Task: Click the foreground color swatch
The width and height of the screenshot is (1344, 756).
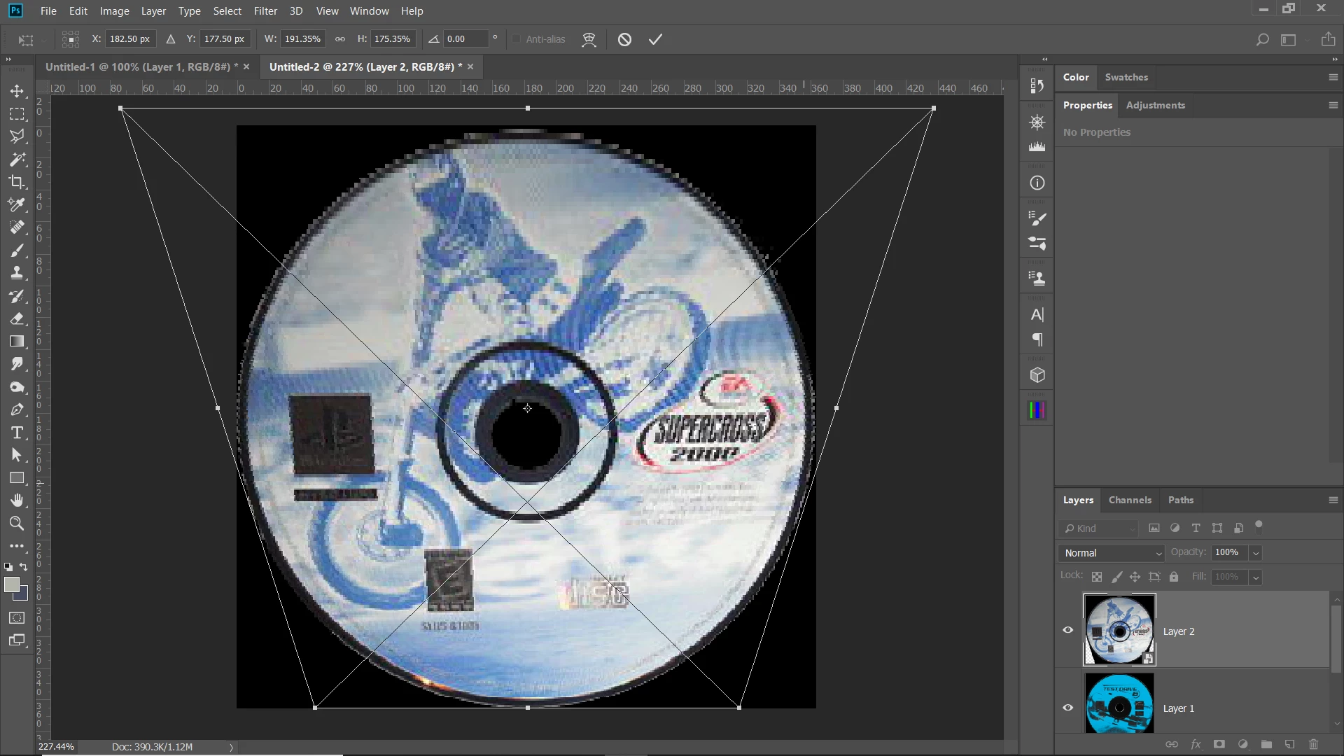Action: tap(11, 585)
